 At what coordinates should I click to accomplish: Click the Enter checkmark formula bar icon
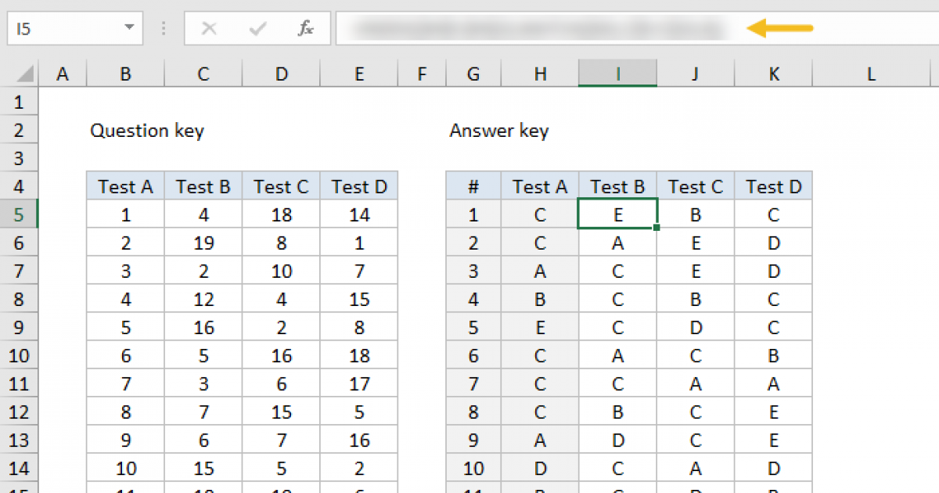pos(257,29)
